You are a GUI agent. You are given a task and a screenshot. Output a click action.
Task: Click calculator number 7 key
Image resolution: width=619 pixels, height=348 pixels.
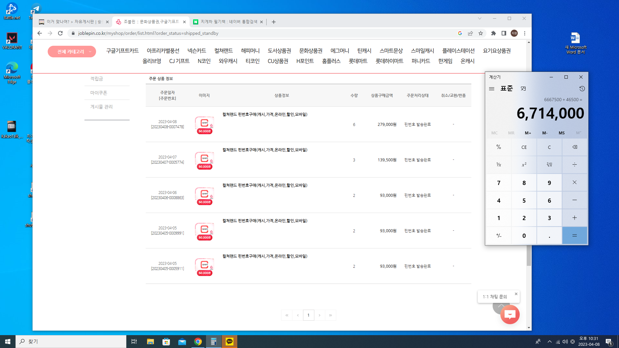(499, 183)
